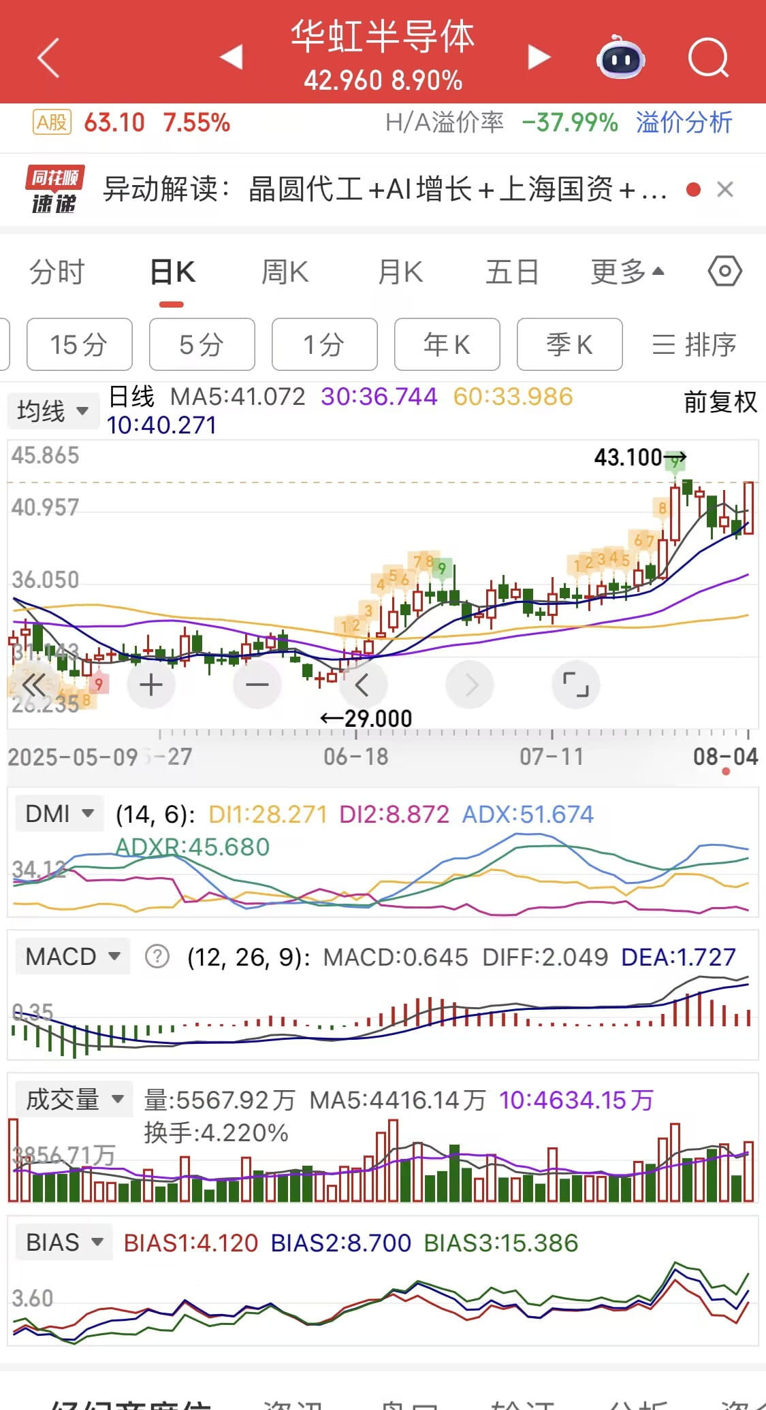This screenshot has width=766, height=1410.
Task: Toggle 前复权 adjustment mode
Action: click(x=720, y=402)
